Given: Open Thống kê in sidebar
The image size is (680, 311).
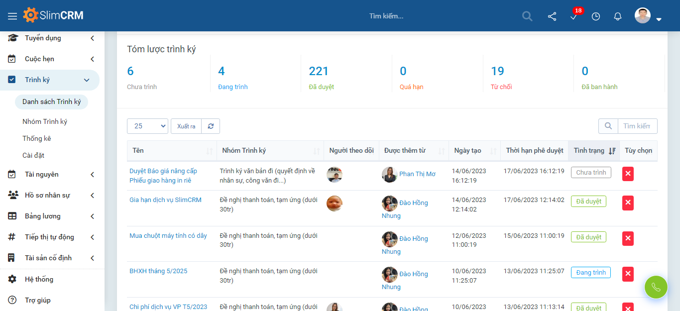Looking at the screenshot, I should click(x=37, y=138).
